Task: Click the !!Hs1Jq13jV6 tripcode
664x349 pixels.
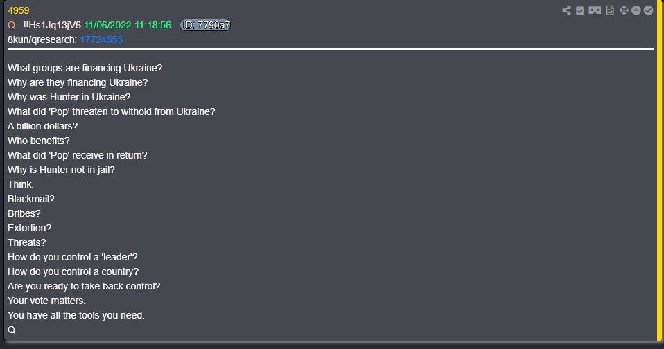Action: tap(52, 25)
